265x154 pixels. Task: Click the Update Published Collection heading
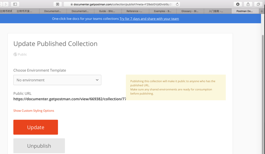(x=55, y=44)
